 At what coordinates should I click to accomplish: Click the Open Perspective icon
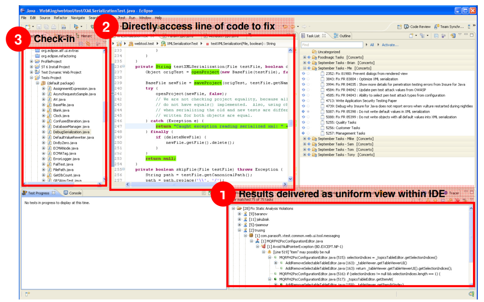tap(399, 27)
